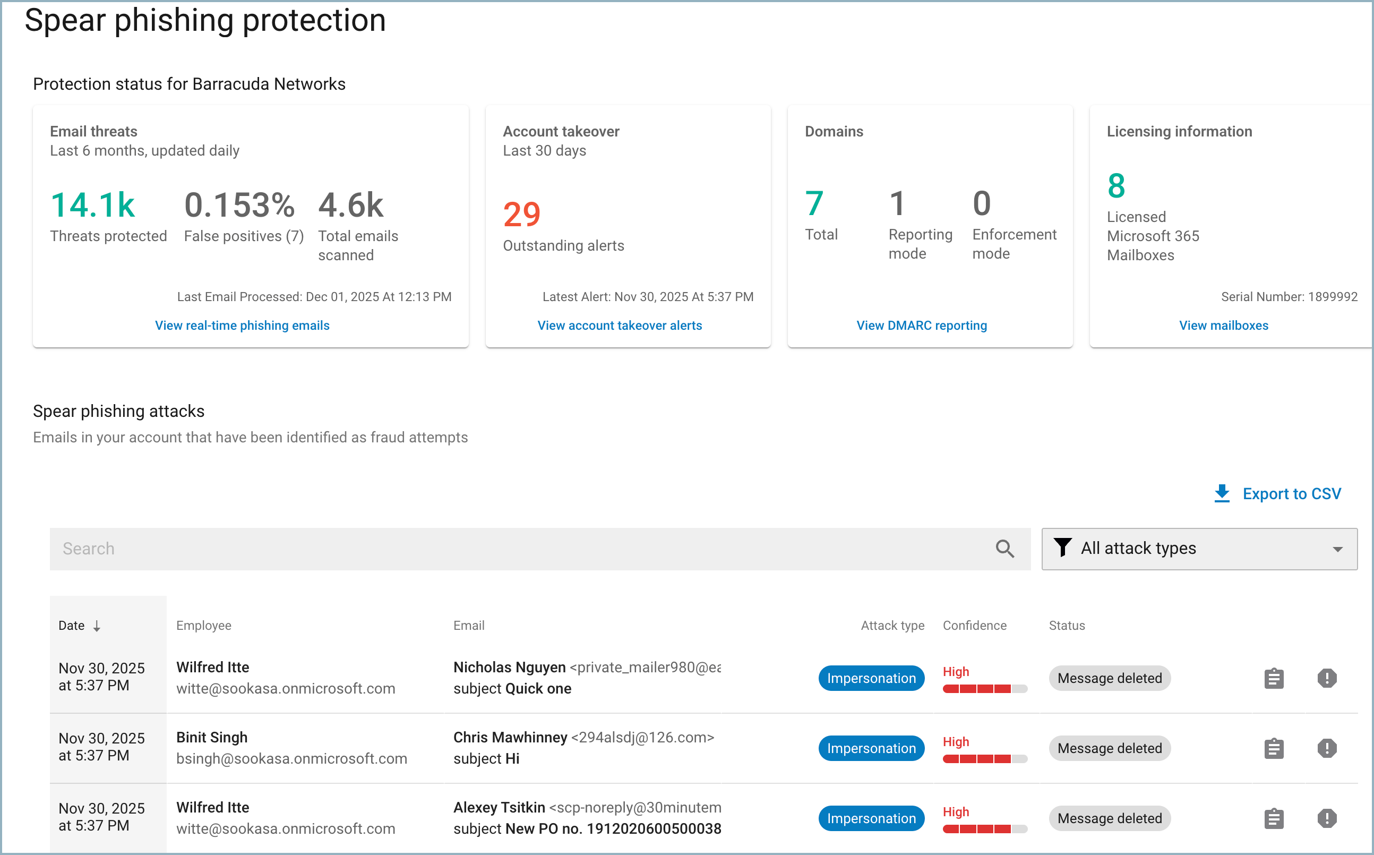The height and width of the screenshot is (855, 1374).
Task: Click View mailboxes
Action: pyautogui.click(x=1224, y=325)
